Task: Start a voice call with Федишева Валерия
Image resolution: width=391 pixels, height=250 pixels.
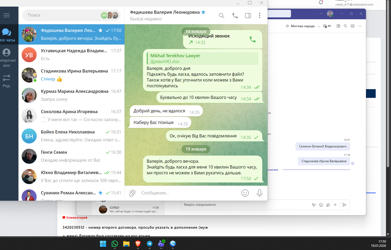Action: [235, 16]
